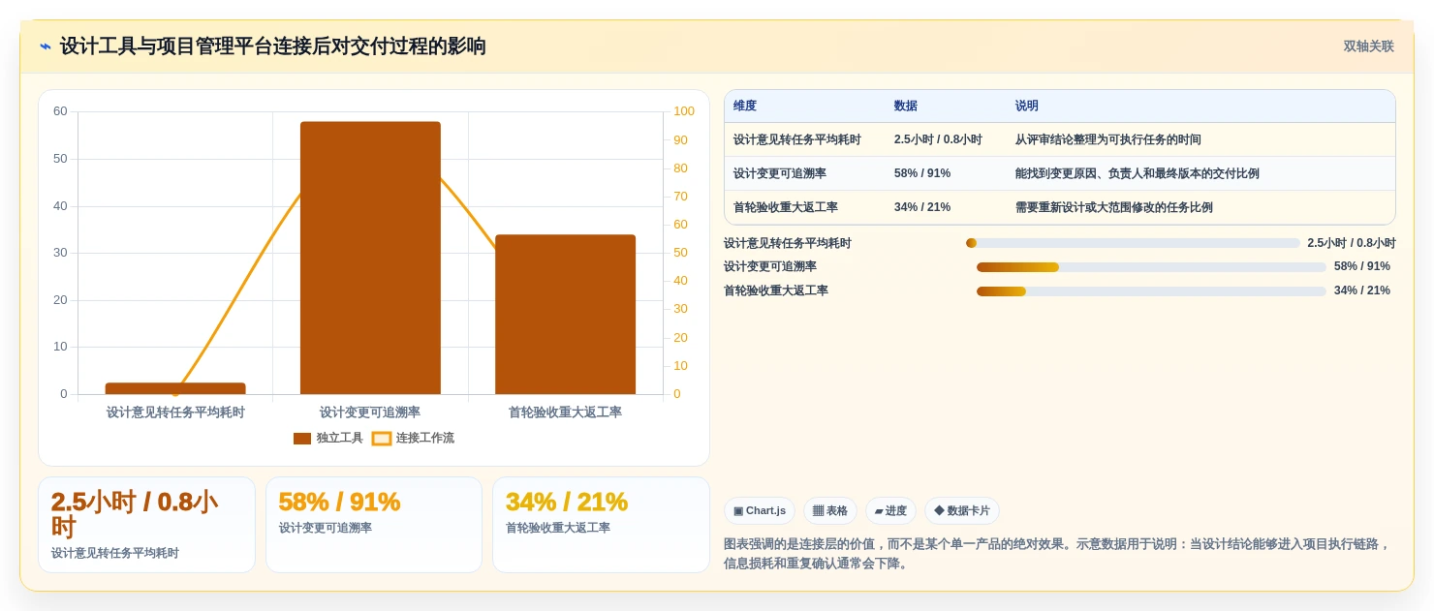The width and height of the screenshot is (1434, 611).
Task: Click table cell 58% / 91%
Action: pos(922,174)
